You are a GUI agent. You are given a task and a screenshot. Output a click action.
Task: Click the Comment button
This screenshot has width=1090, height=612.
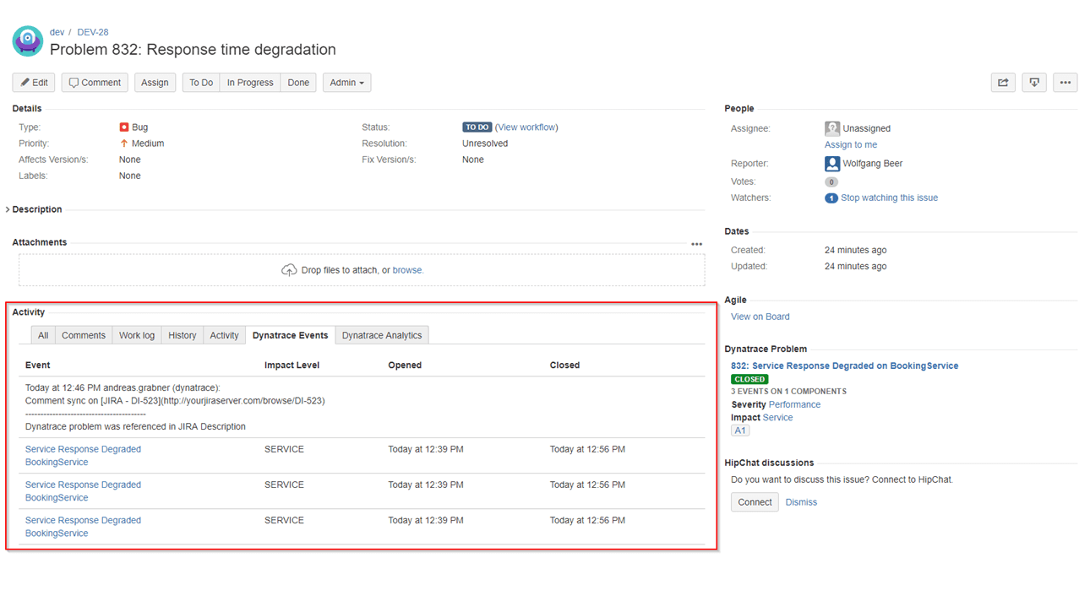95,83
